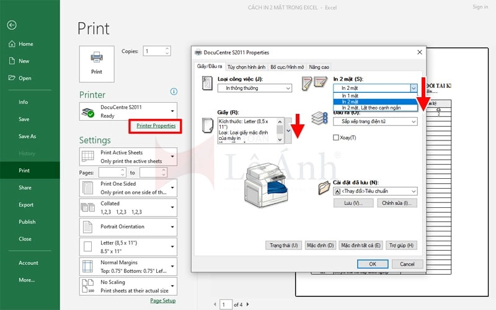
Task: Expand Collated dropdown
Action: 128,207
